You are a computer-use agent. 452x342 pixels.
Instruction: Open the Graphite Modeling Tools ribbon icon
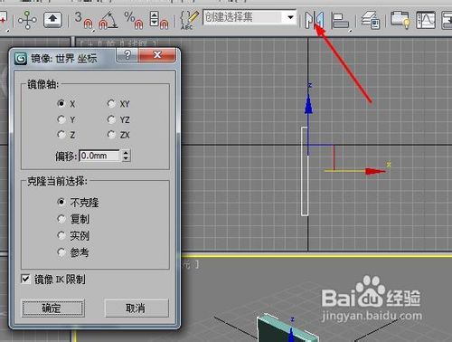pos(400,20)
